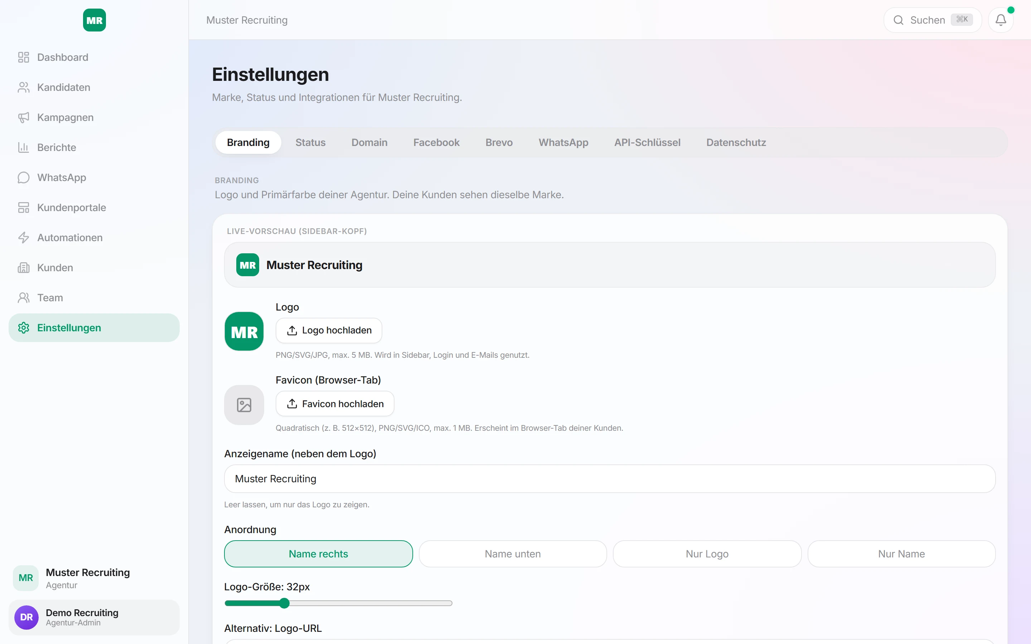The image size is (1031, 644).
Task: Click the Kunden building icon
Action: (x=23, y=268)
